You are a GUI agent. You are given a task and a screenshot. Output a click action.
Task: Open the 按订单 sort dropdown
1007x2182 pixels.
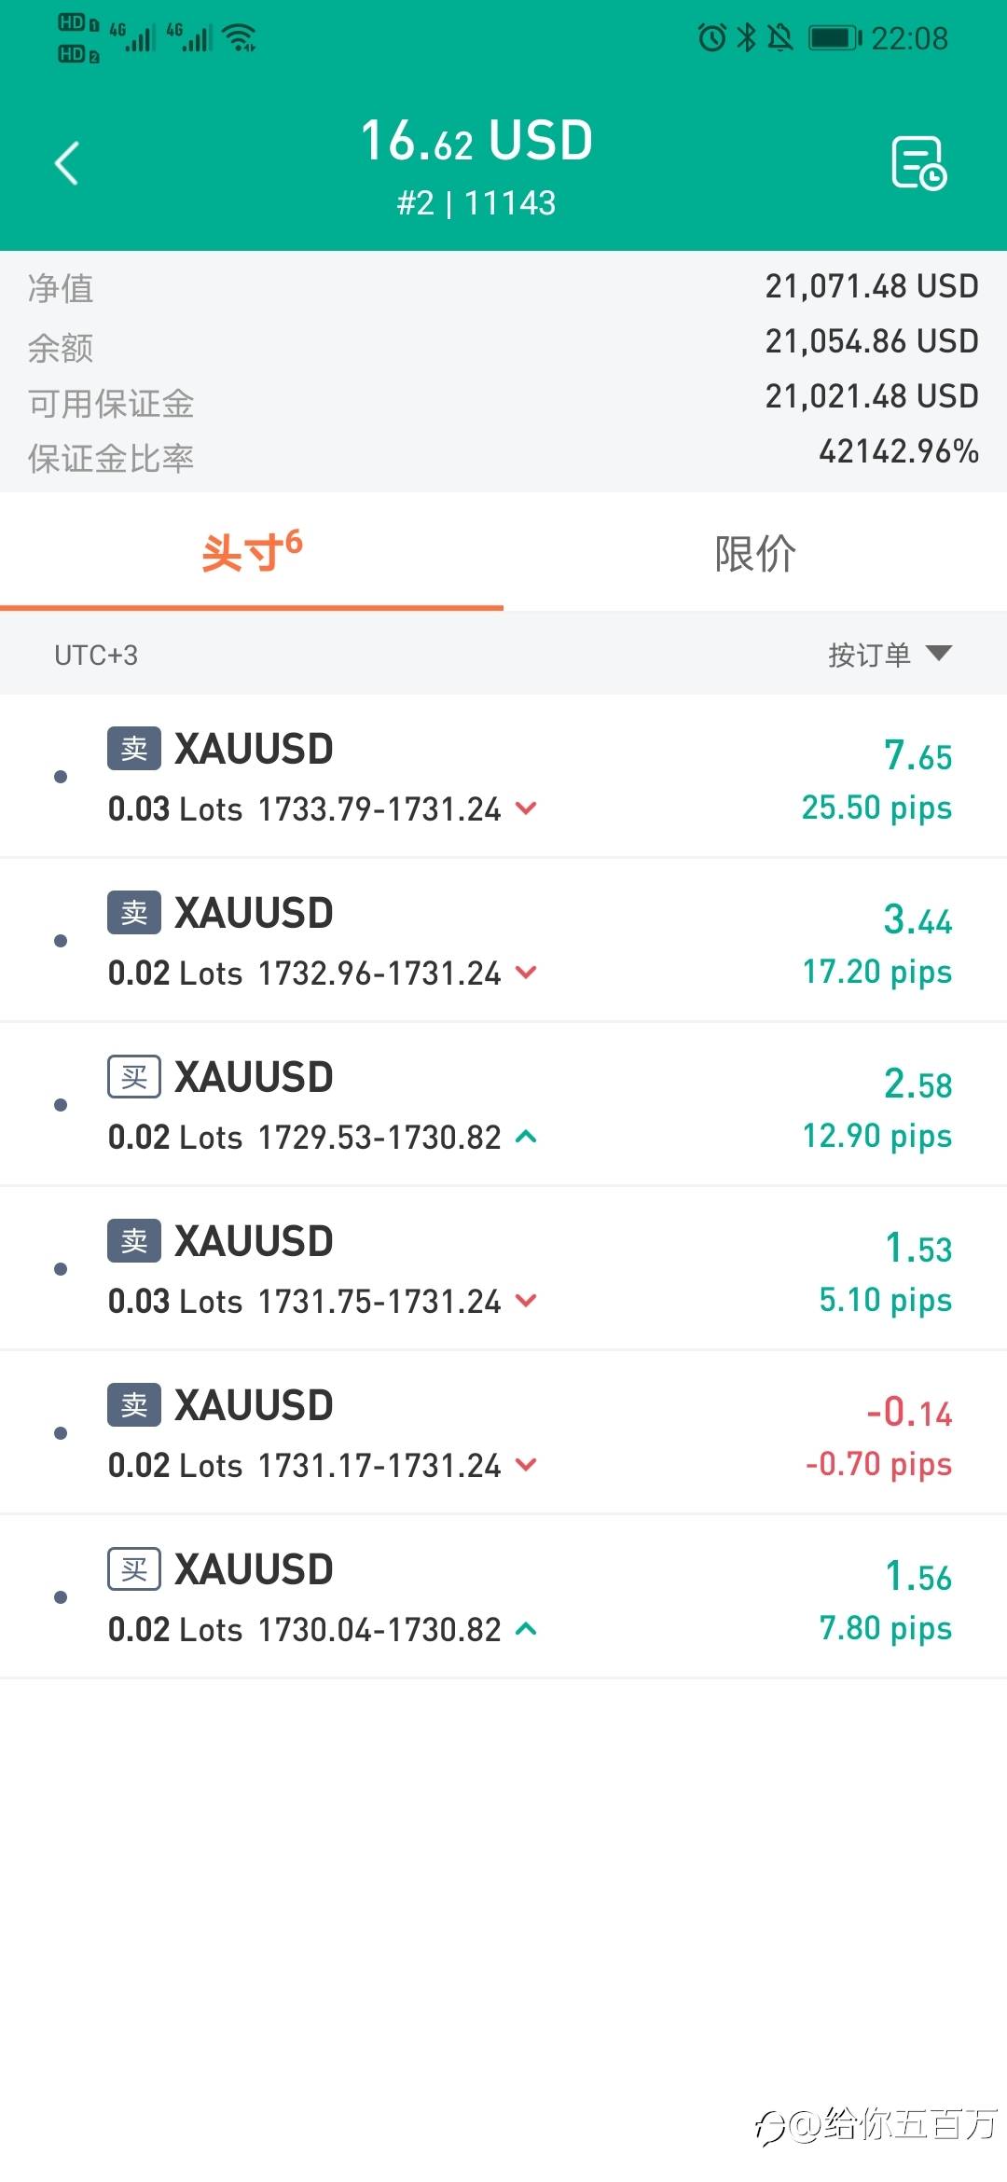pos(890,655)
